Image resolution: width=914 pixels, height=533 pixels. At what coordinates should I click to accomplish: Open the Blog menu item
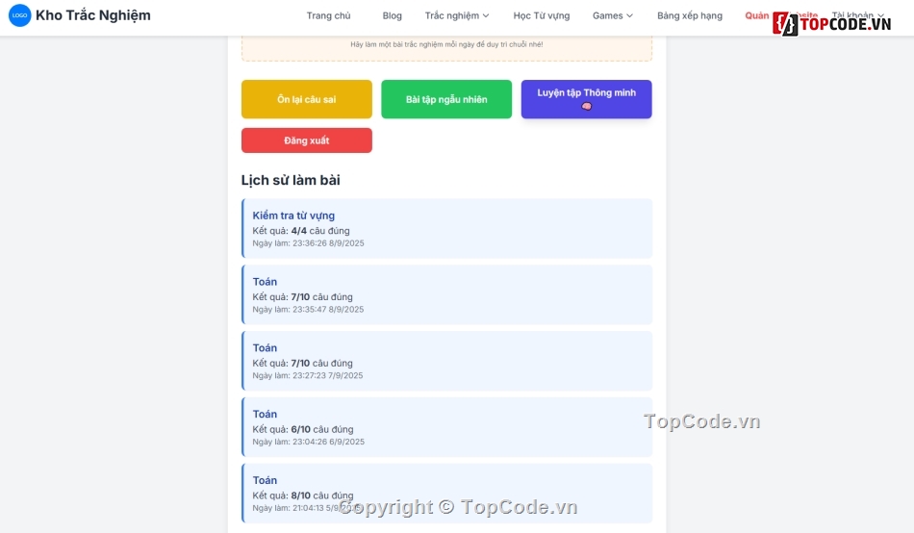pyautogui.click(x=392, y=15)
